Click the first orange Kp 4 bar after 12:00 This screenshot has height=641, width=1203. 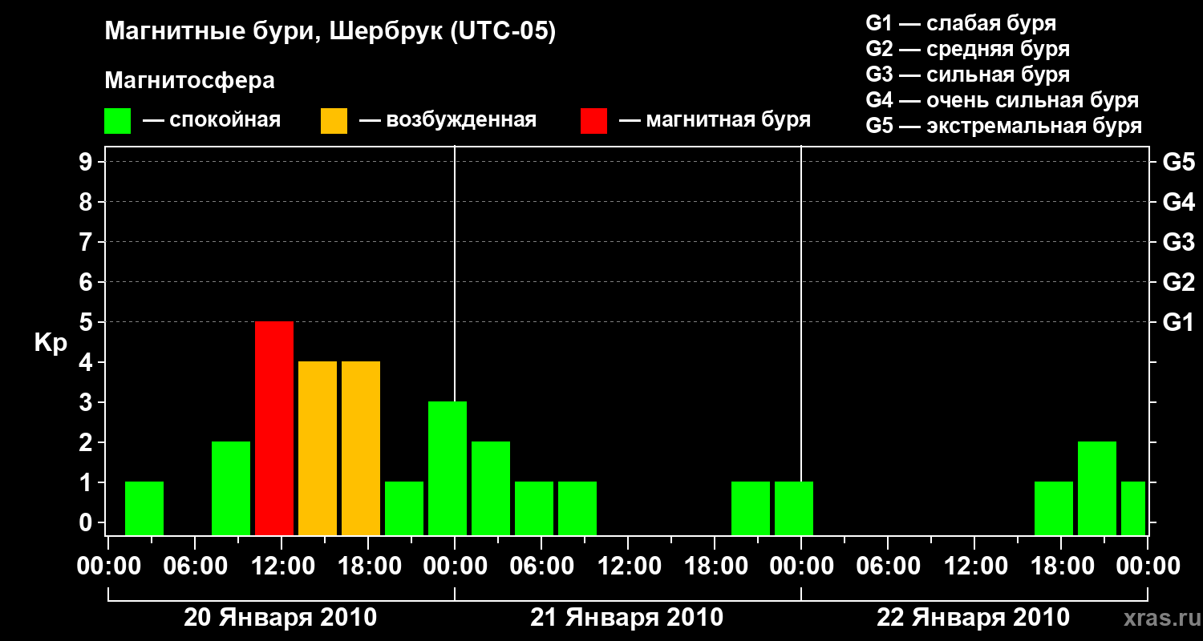[x=318, y=449]
